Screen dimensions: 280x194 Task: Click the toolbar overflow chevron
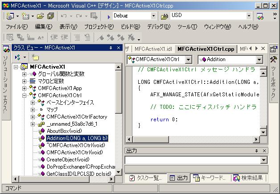coord(275,14)
